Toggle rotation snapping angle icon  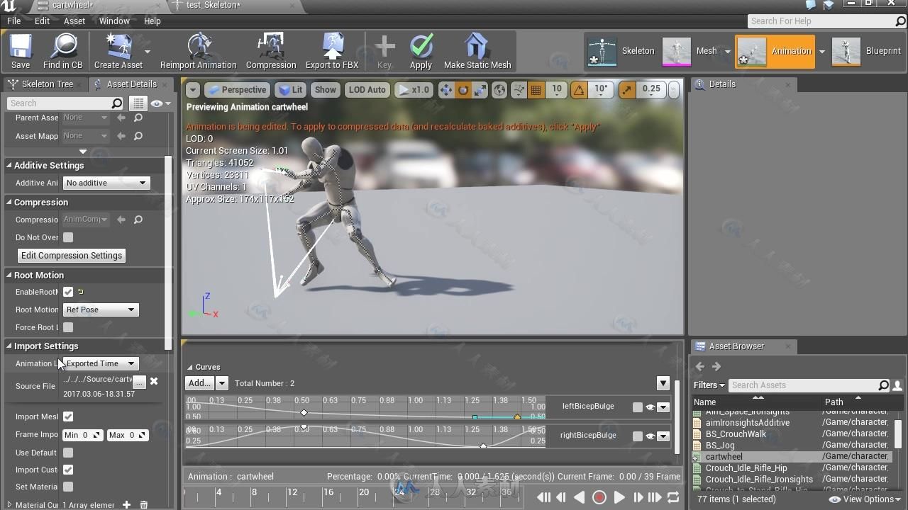pyautogui.click(x=580, y=90)
